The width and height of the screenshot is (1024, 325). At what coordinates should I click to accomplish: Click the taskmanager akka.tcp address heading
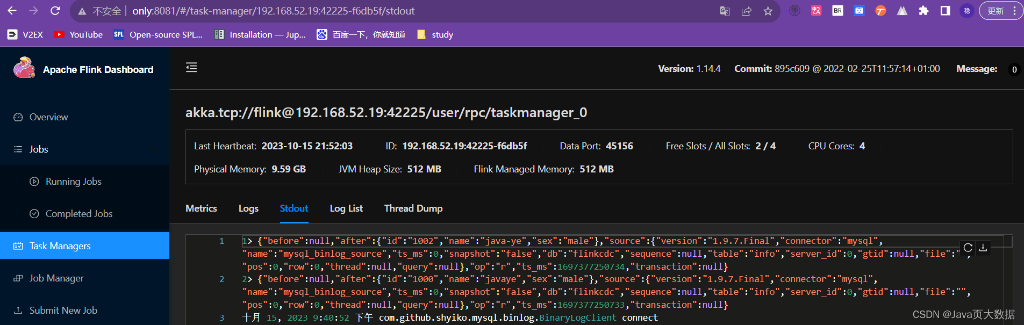coord(386,112)
